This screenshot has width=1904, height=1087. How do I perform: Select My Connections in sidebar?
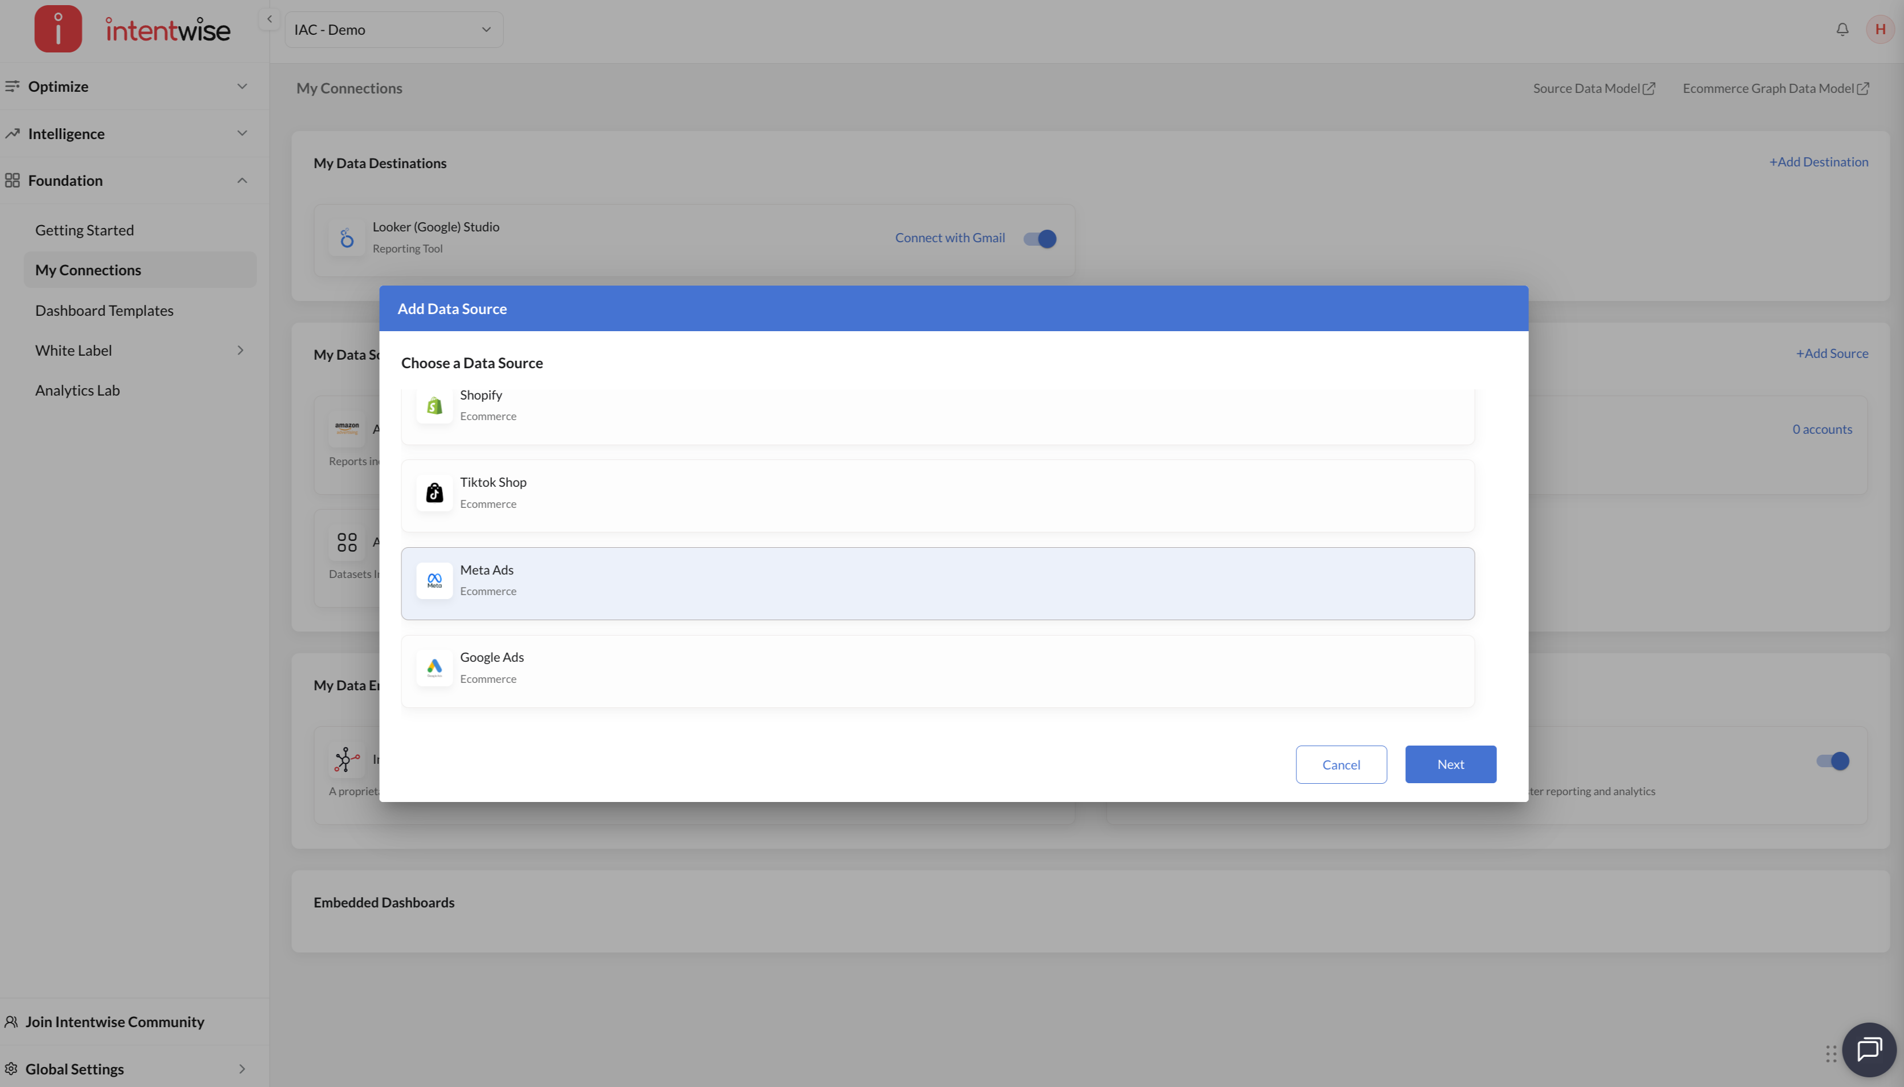coord(140,270)
